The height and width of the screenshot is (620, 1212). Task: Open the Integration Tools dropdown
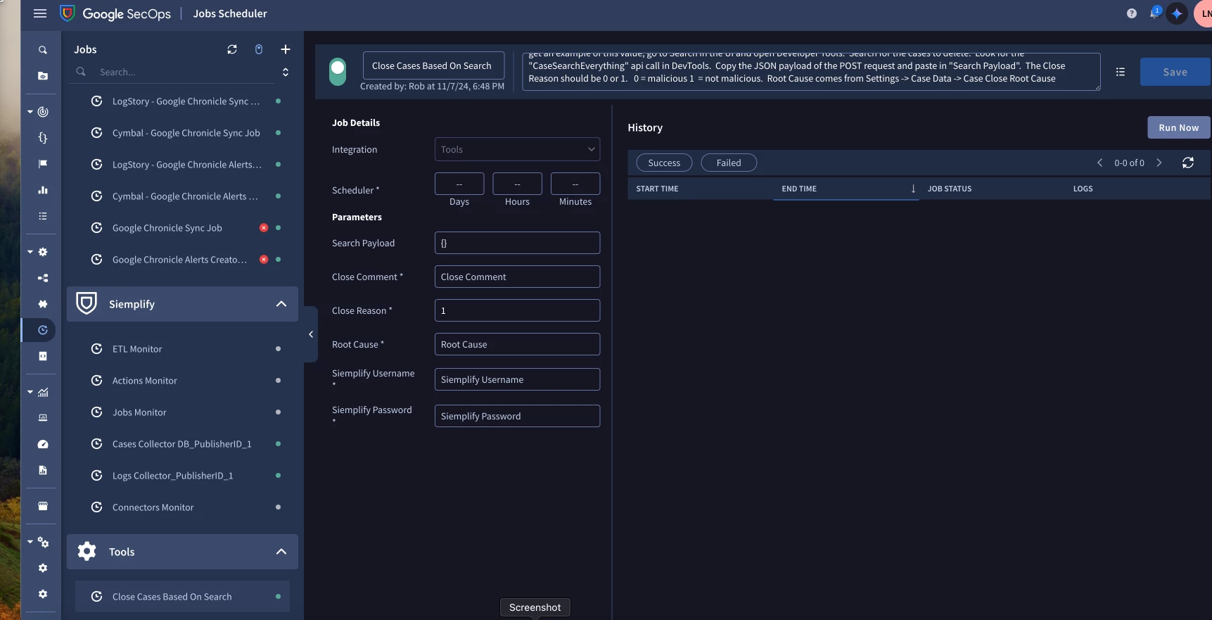pyautogui.click(x=517, y=149)
